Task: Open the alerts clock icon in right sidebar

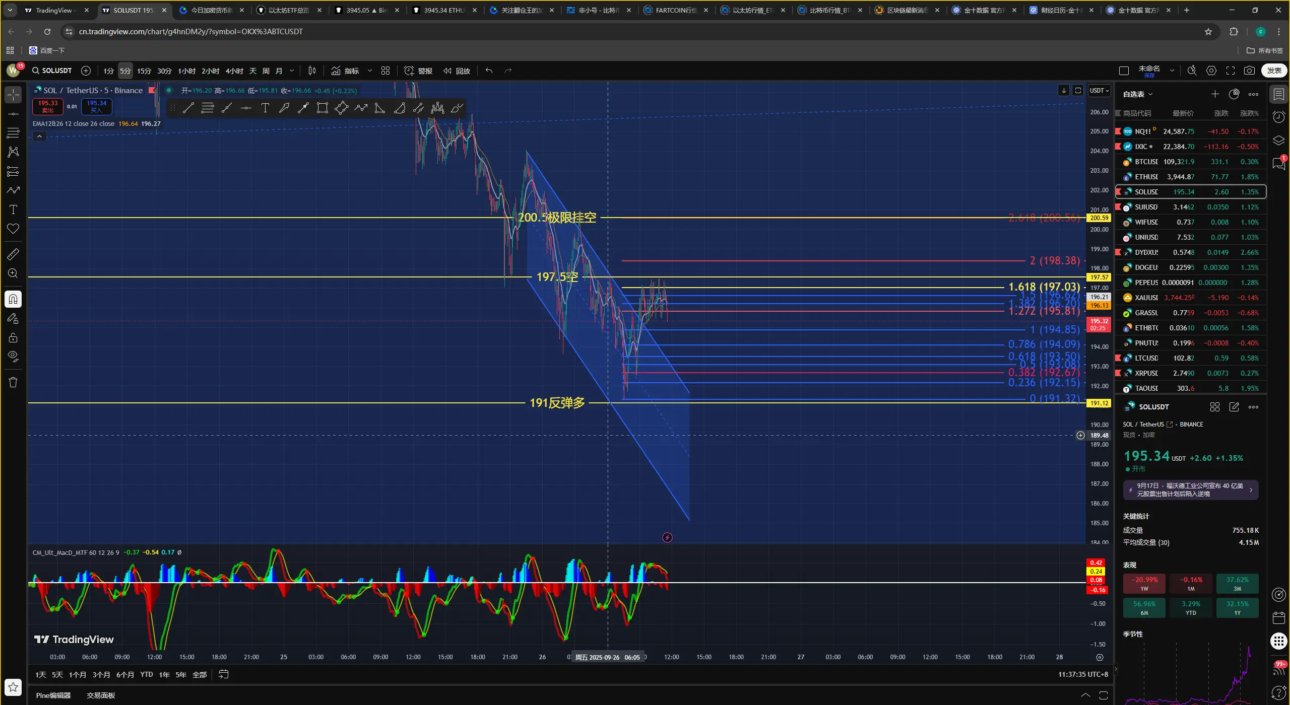Action: [x=1279, y=117]
